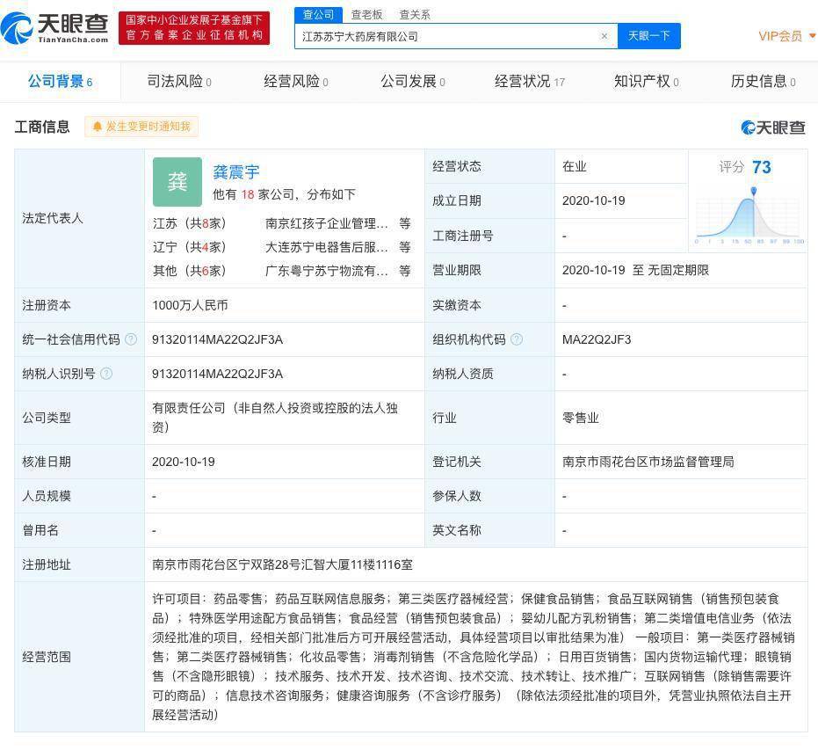Click the 江苏(共8家) province entry
Viewport: 818px width, 750px height.
190,224
